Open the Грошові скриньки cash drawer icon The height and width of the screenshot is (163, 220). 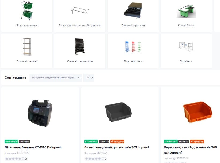tap(133, 10)
